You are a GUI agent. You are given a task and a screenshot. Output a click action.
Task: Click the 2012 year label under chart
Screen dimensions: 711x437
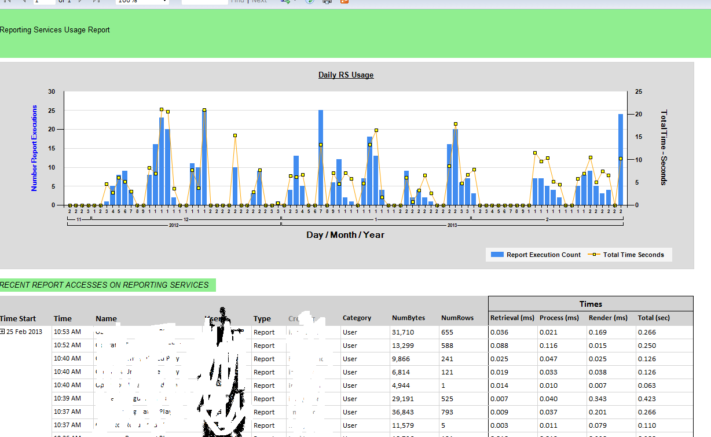174,225
